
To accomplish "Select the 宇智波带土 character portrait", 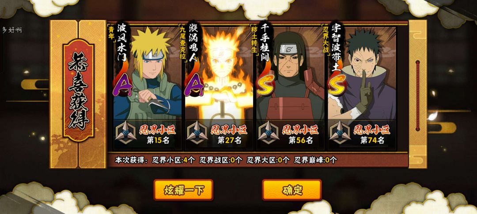I will pyautogui.click(x=362, y=74).
